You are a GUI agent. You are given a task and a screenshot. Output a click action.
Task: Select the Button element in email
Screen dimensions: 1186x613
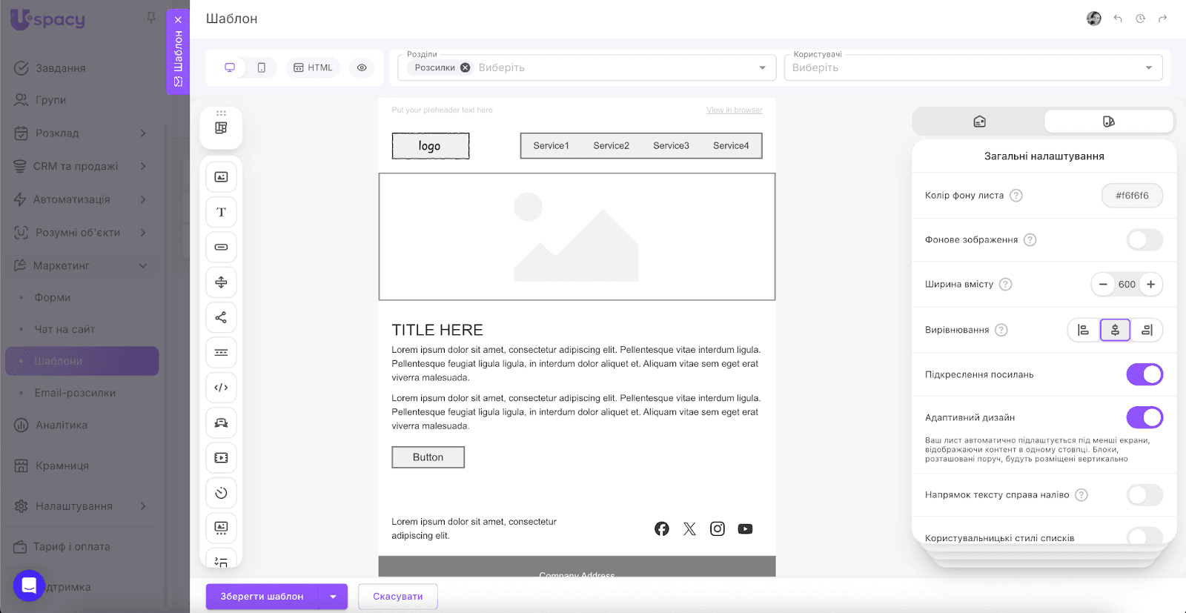pos(428,457)
